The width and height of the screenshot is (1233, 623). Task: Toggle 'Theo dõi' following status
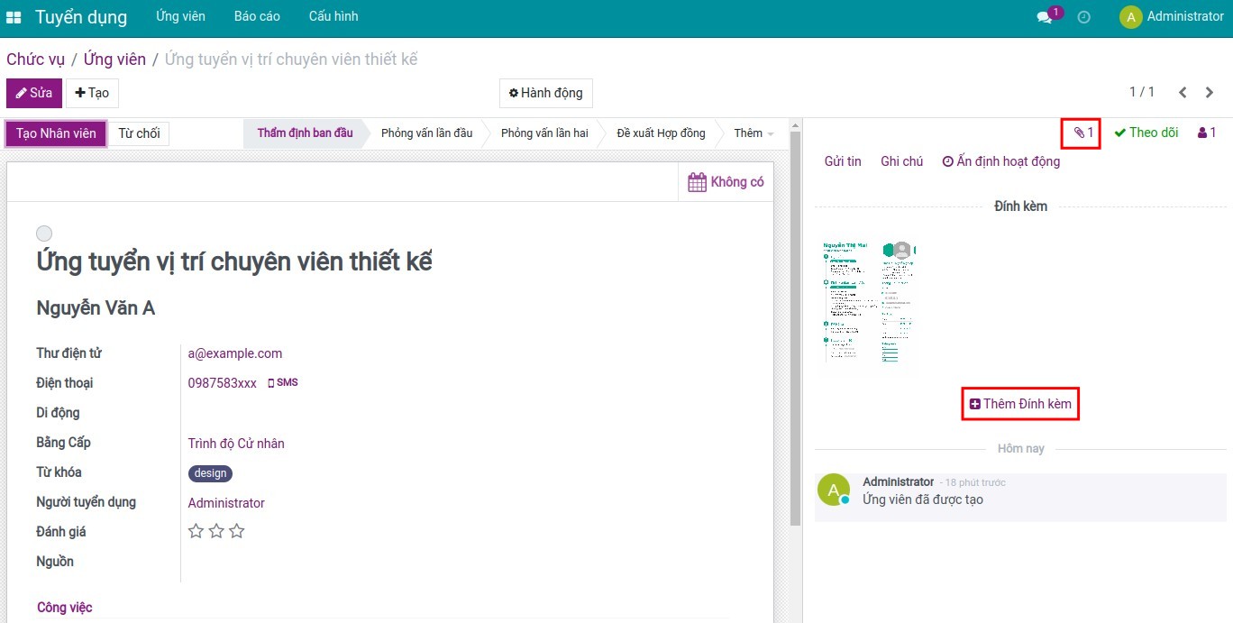[x=1146, y=133]
